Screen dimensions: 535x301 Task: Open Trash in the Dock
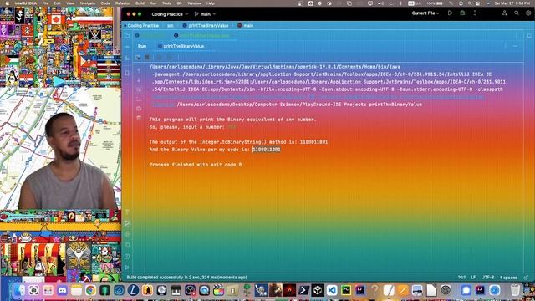click(515, 290)
